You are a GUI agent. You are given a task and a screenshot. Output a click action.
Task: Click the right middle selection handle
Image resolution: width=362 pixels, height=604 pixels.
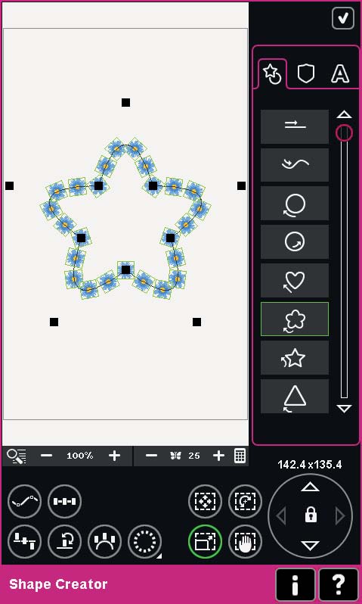241,185
